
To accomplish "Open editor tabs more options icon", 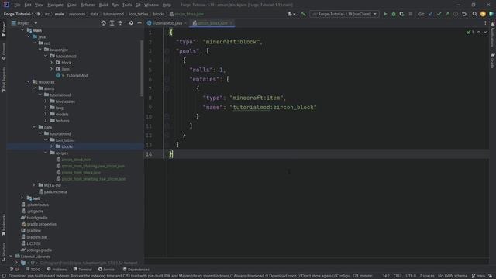I will pyautogui.click(x=485, y=23).
